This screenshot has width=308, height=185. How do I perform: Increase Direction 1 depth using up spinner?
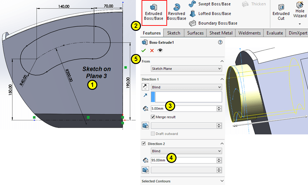point(219,107)
